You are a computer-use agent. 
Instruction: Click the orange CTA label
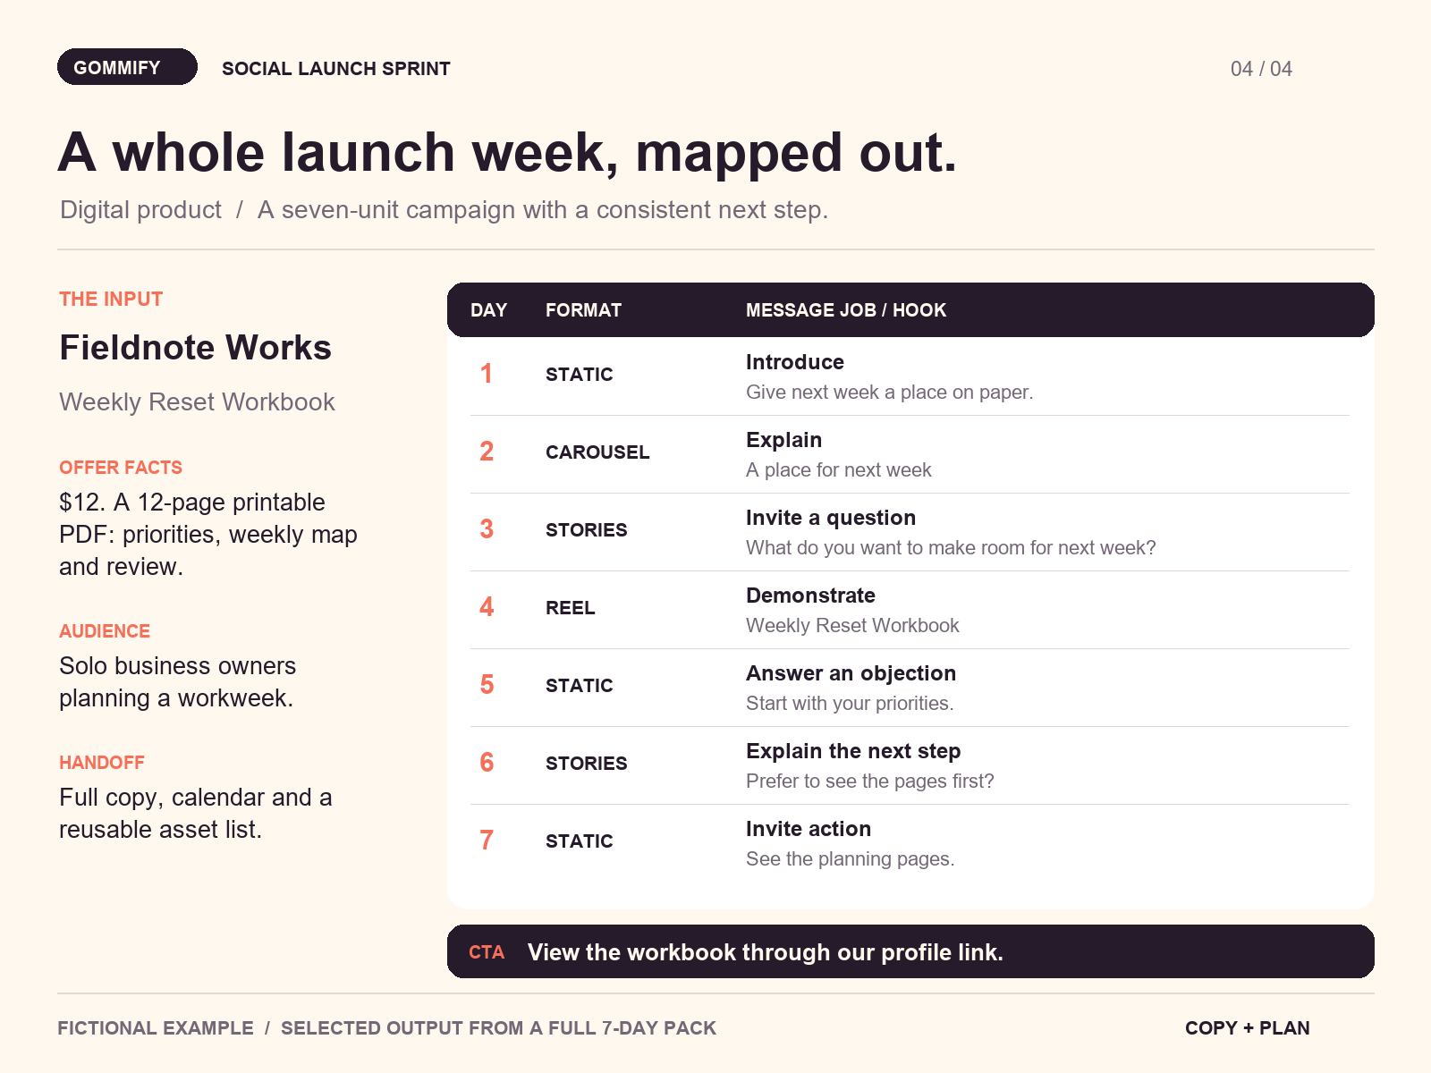[x=487, y=952]
